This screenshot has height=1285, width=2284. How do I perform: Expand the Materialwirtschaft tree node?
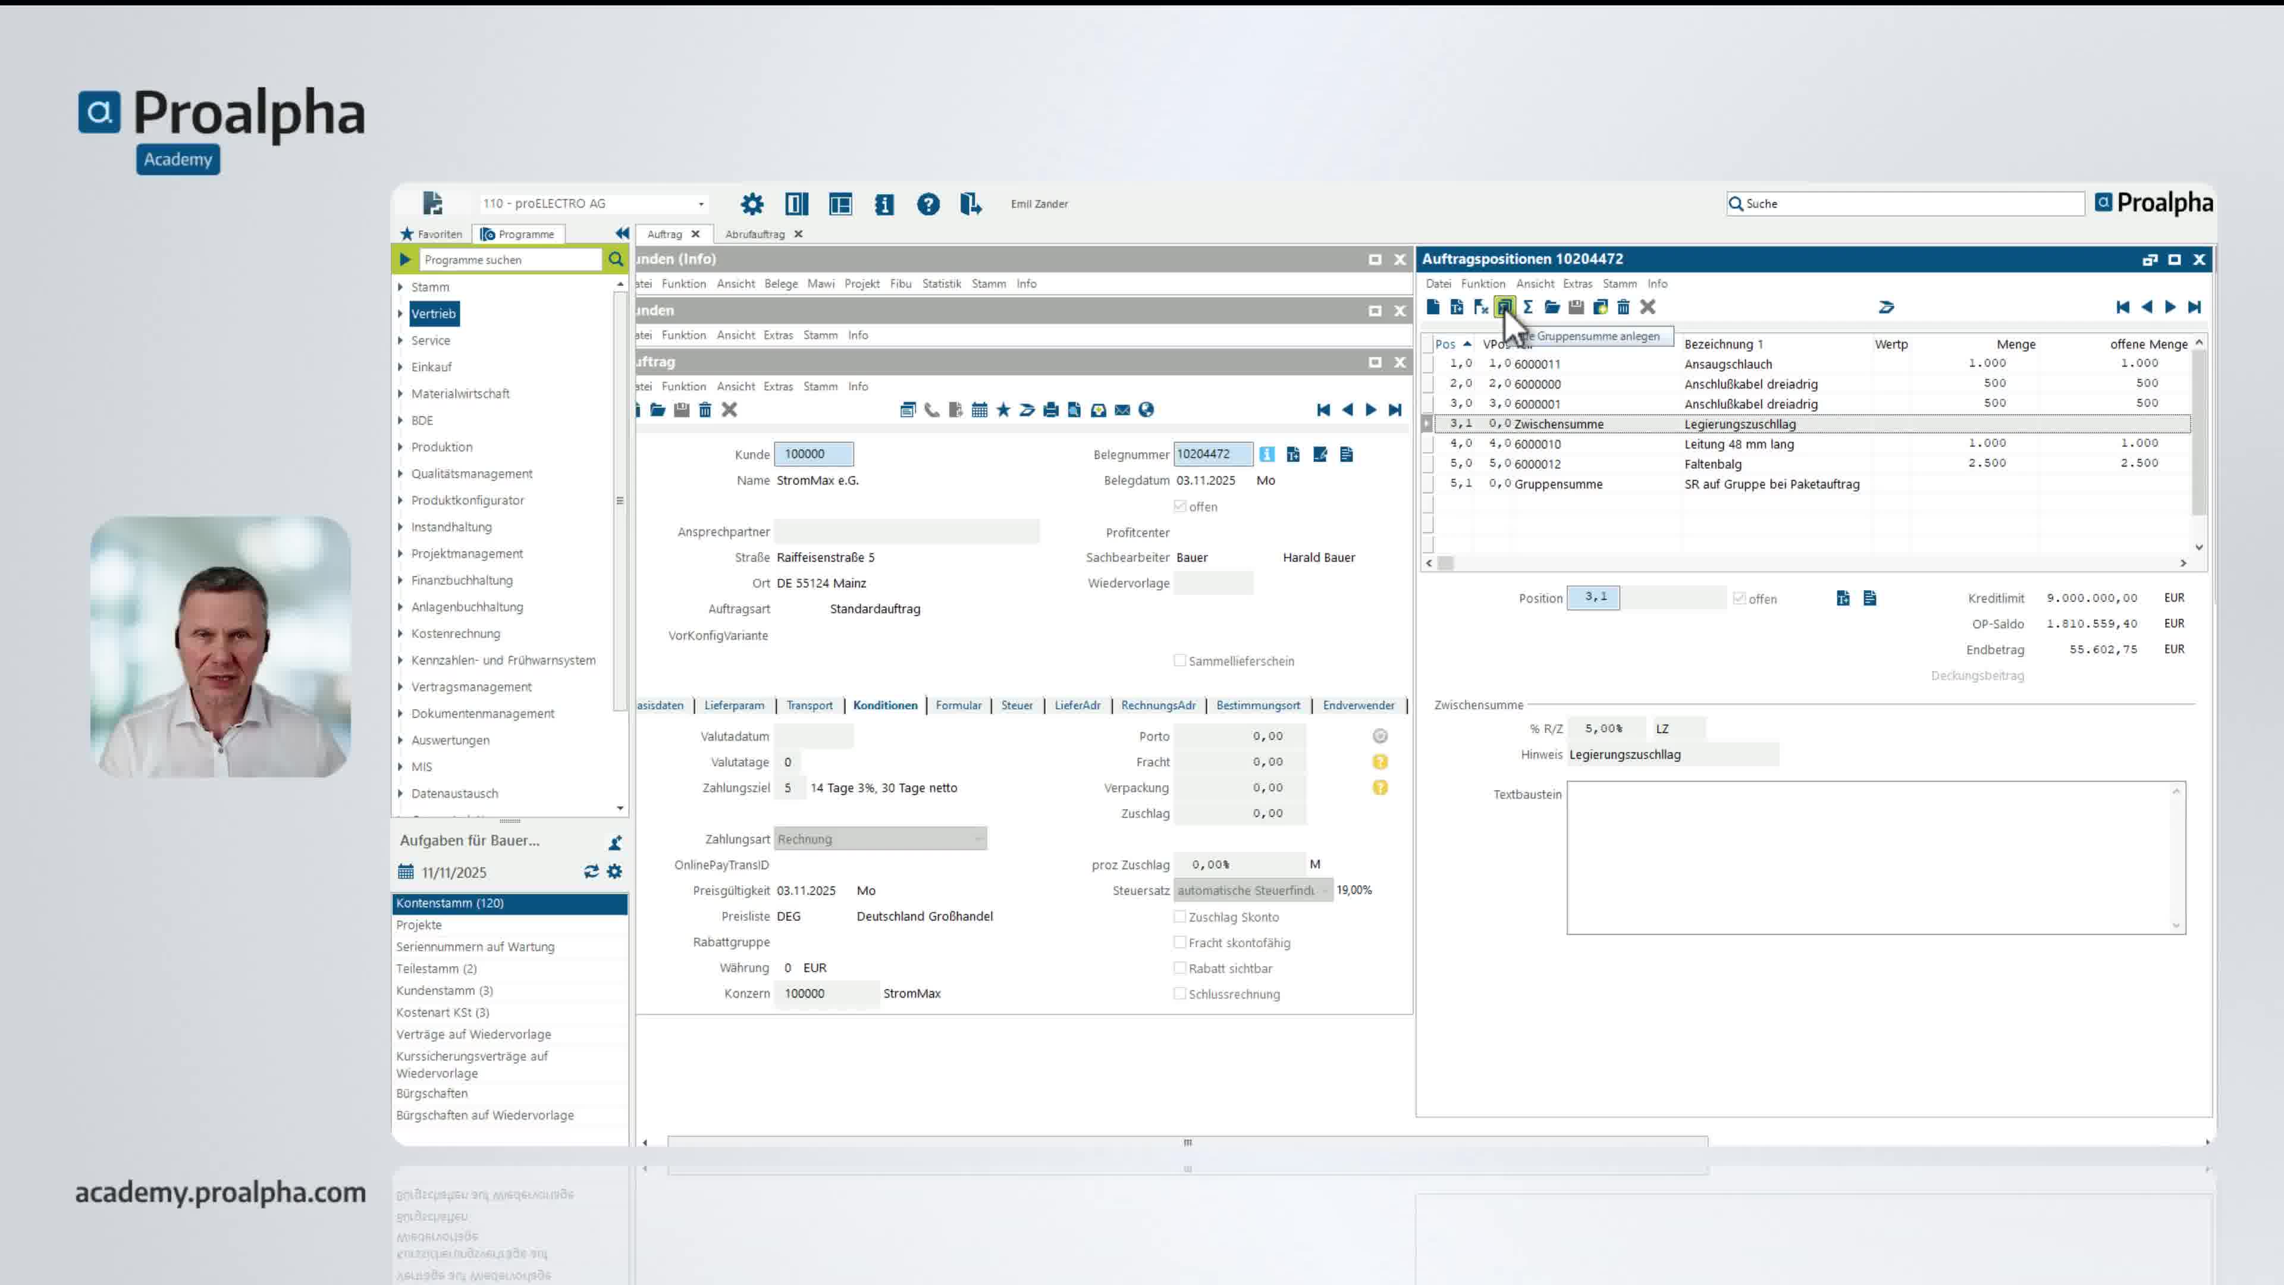(x=401, y=394)
